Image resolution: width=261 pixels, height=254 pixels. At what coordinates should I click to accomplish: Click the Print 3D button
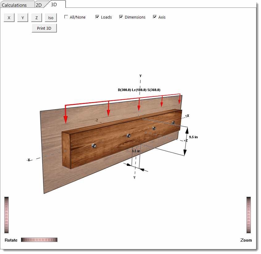(44, 28)
